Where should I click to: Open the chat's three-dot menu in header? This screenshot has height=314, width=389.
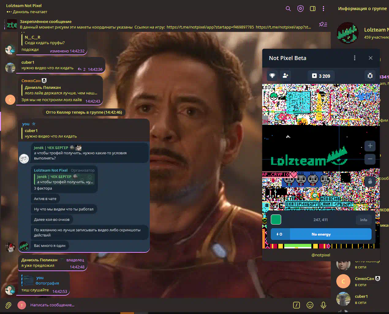point(323,9)
